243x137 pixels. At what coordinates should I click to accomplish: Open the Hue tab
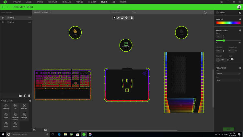(113, 2)
